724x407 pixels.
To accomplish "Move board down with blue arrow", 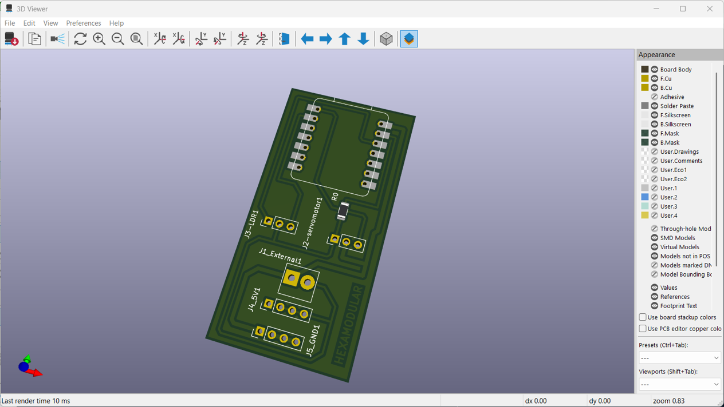I will (x=363, y=39).
